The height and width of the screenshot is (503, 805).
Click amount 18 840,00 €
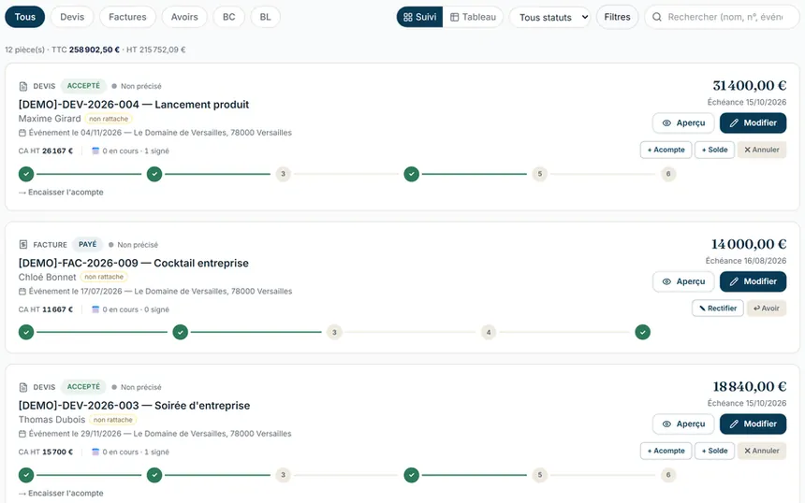(x=750, y=387)
